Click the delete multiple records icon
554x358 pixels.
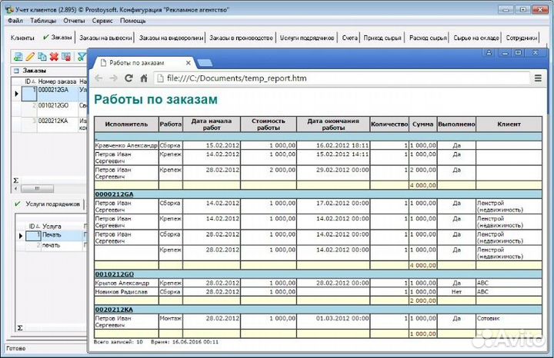(66, 56)
